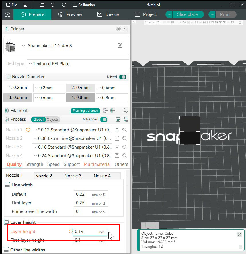Open nozzle 4 diameter dropdown 0.8mm

click(112, 97)
